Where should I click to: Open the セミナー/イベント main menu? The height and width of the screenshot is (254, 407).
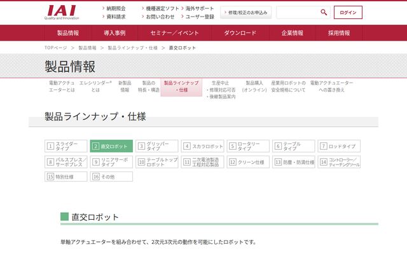click(174, 33)
